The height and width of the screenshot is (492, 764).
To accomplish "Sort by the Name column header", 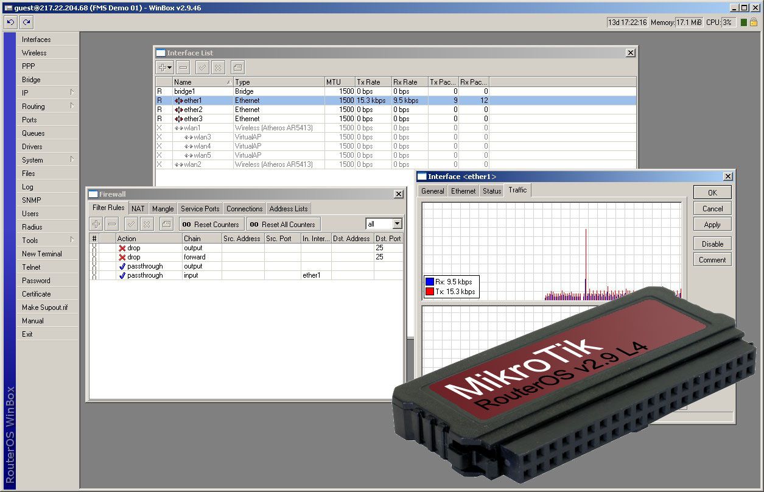I will [x=203, y=82].
